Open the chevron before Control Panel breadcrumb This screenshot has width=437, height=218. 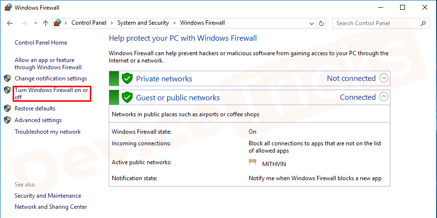pos(66,23)
